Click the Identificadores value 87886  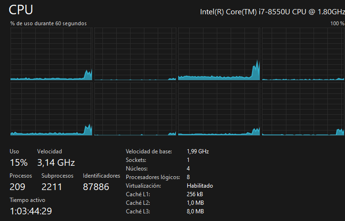pyautogui.click(x=96, y=187)
